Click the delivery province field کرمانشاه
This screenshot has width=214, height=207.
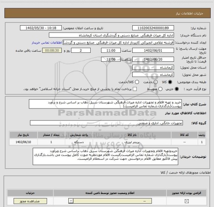point(153,68)
